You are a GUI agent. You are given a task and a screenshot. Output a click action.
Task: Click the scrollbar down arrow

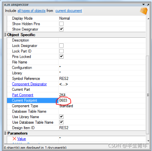(148, 141)
